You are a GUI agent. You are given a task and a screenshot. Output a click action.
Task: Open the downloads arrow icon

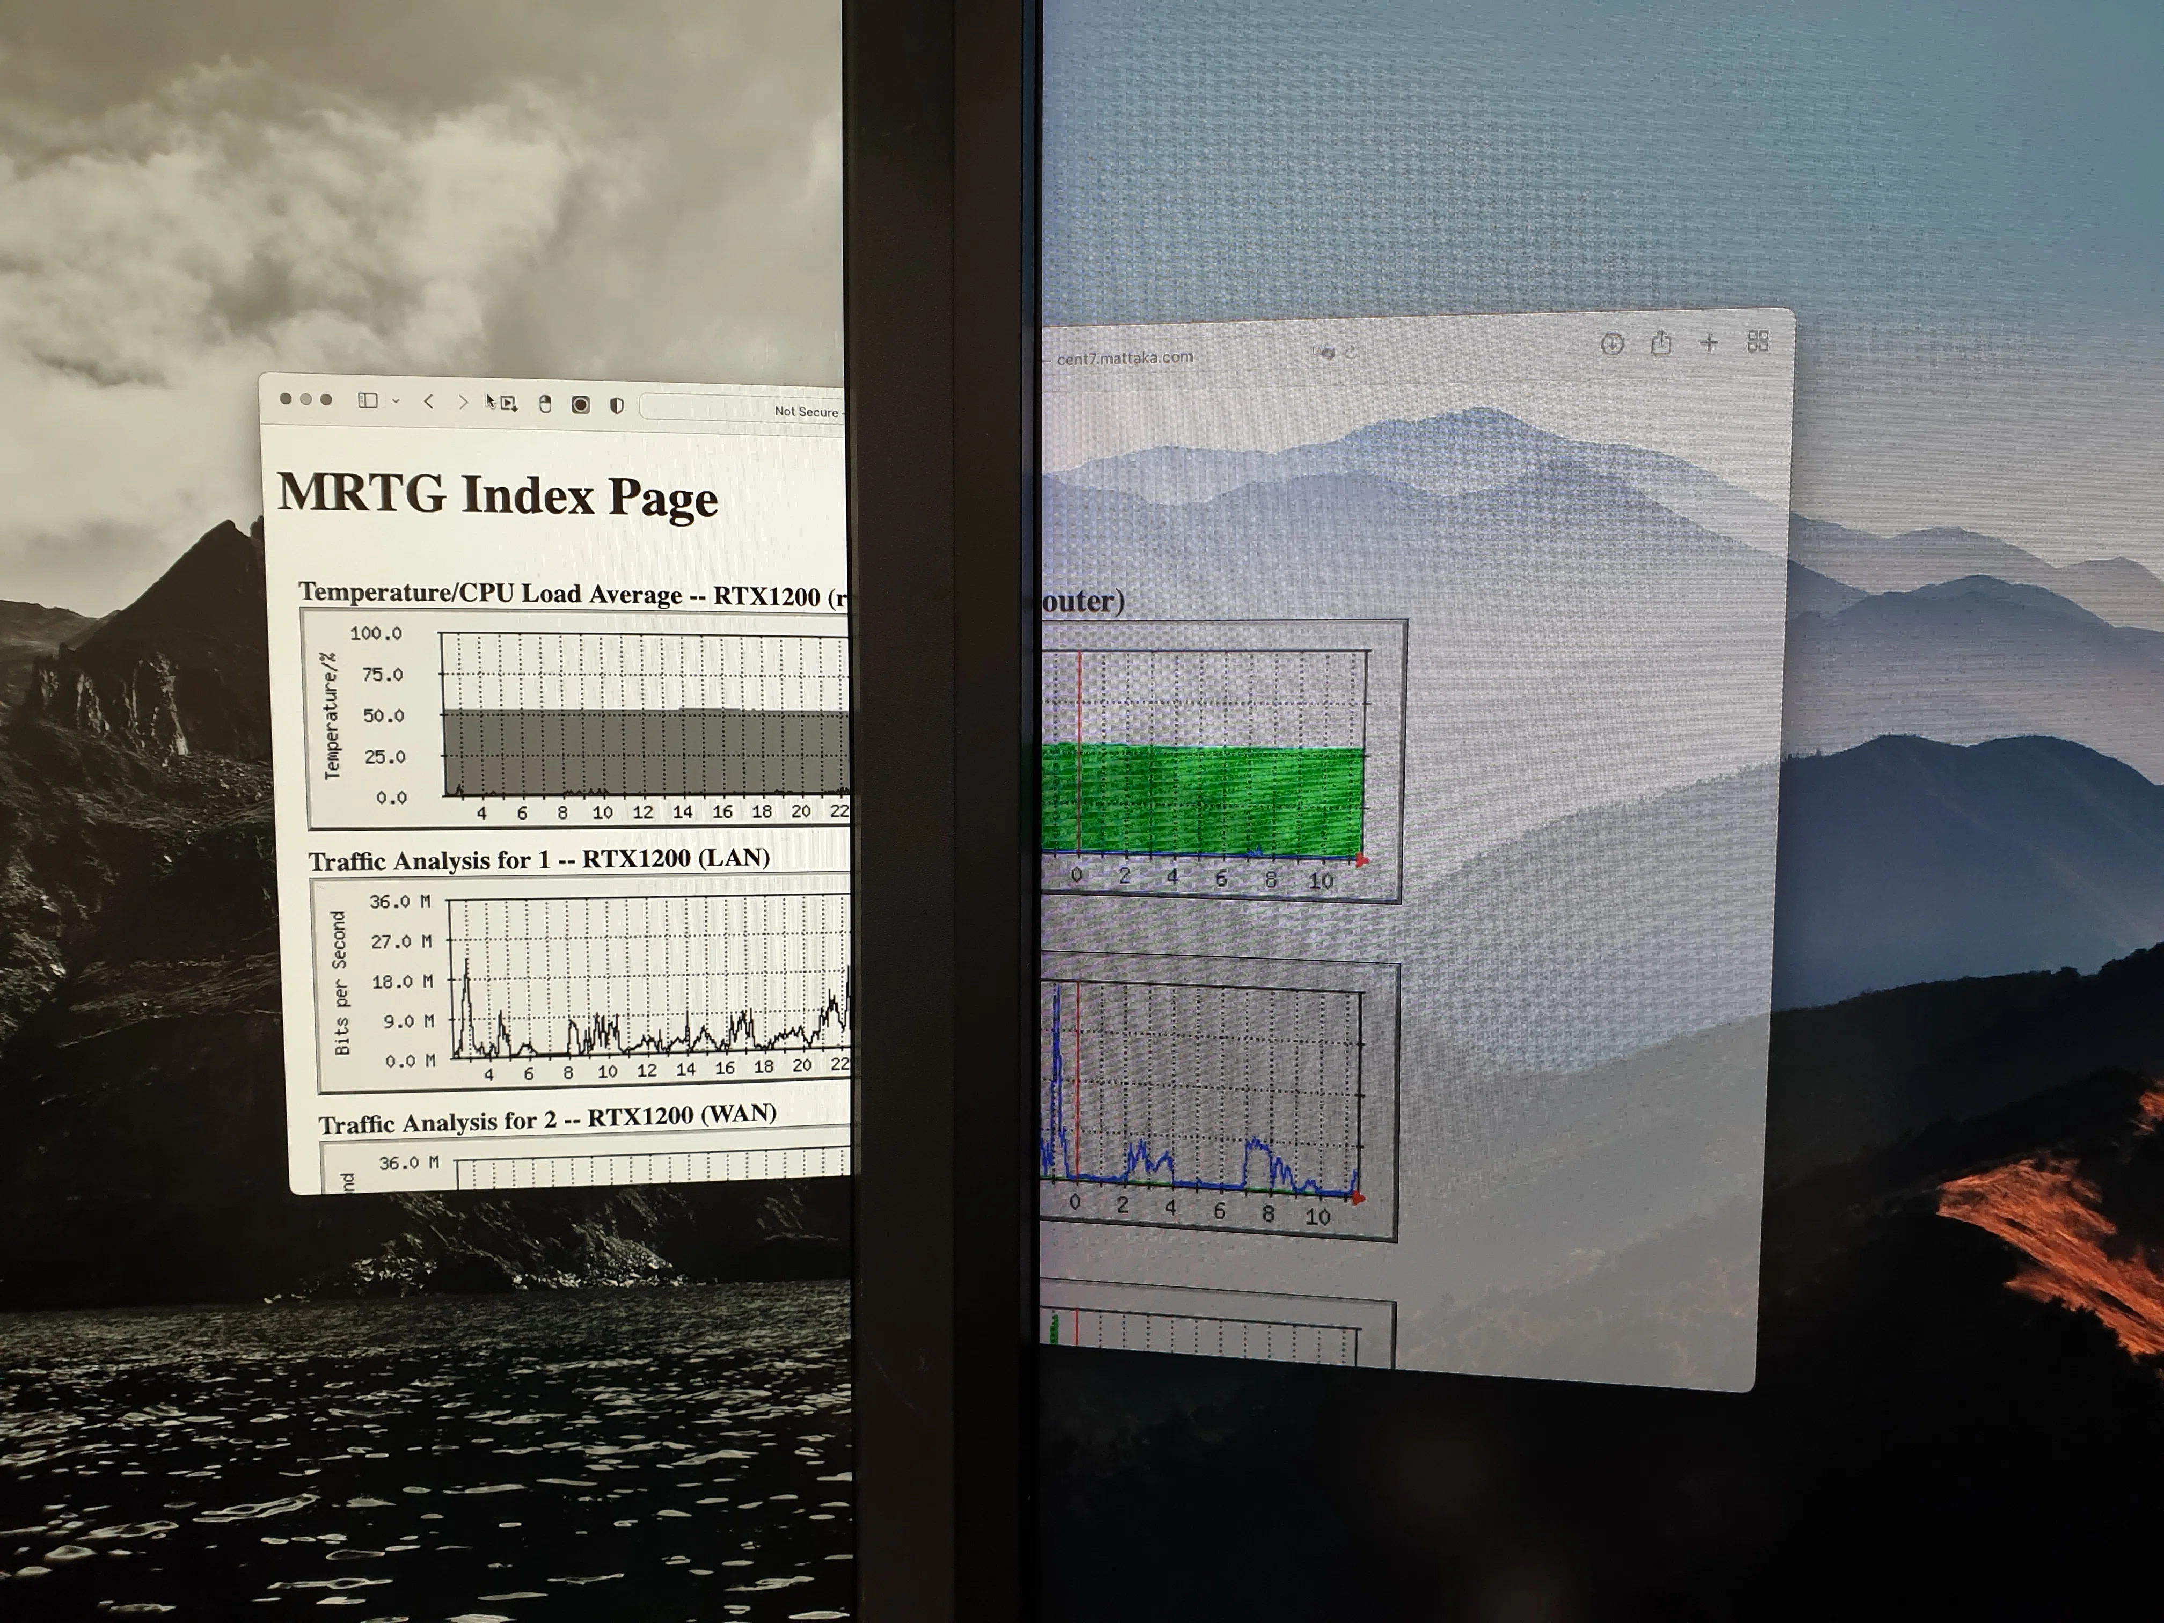(x=1612, y=343)
